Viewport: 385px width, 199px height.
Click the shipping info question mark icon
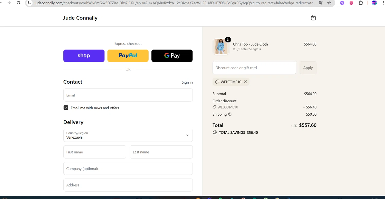pyautogui.click(x=230, y=114)
